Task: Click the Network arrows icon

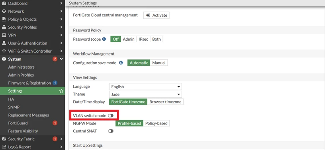Action: (4, 11)
